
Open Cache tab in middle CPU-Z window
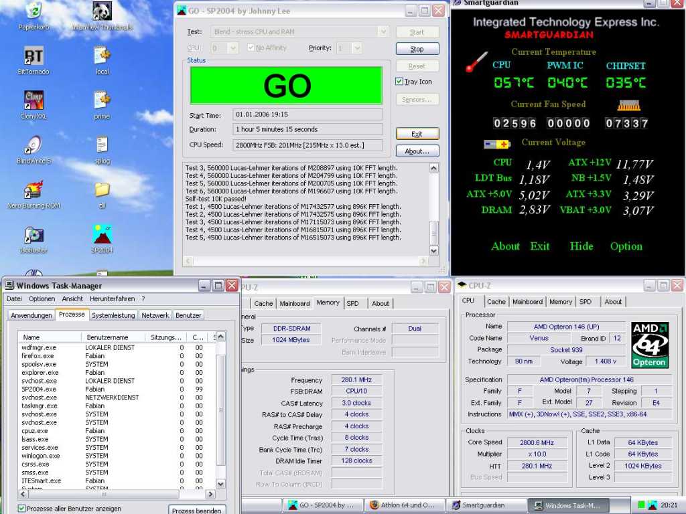coord(263,303)
